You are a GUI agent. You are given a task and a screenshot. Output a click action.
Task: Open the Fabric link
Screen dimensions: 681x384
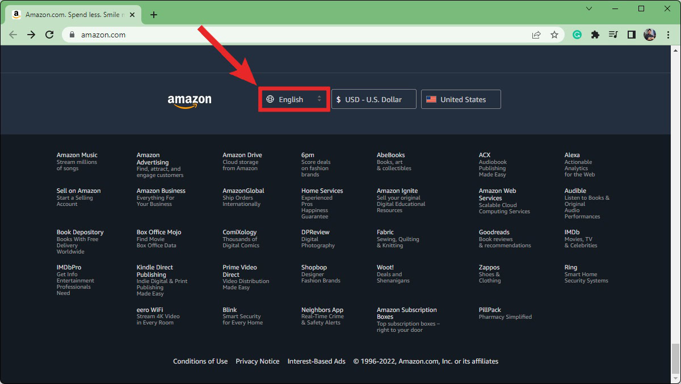(x=385, y=232)
